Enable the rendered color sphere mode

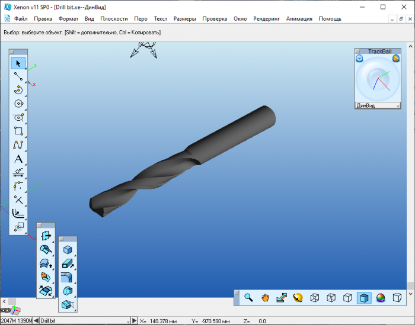pyautogui.click(x=381, y=298)
